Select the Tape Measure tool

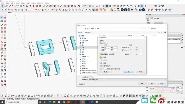44,6
